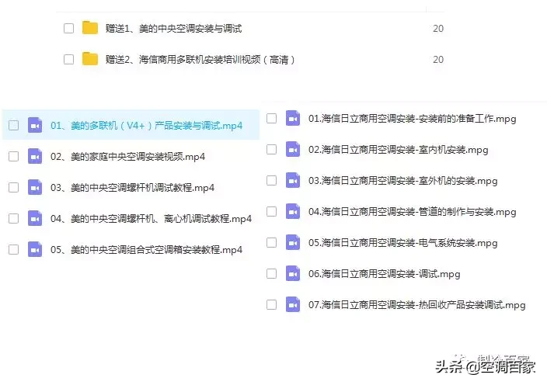Viewport: 547px width, 385px height.
Task: Open folder name 赠送1、美的中央空调安装与调试
Action: (173, 28)
